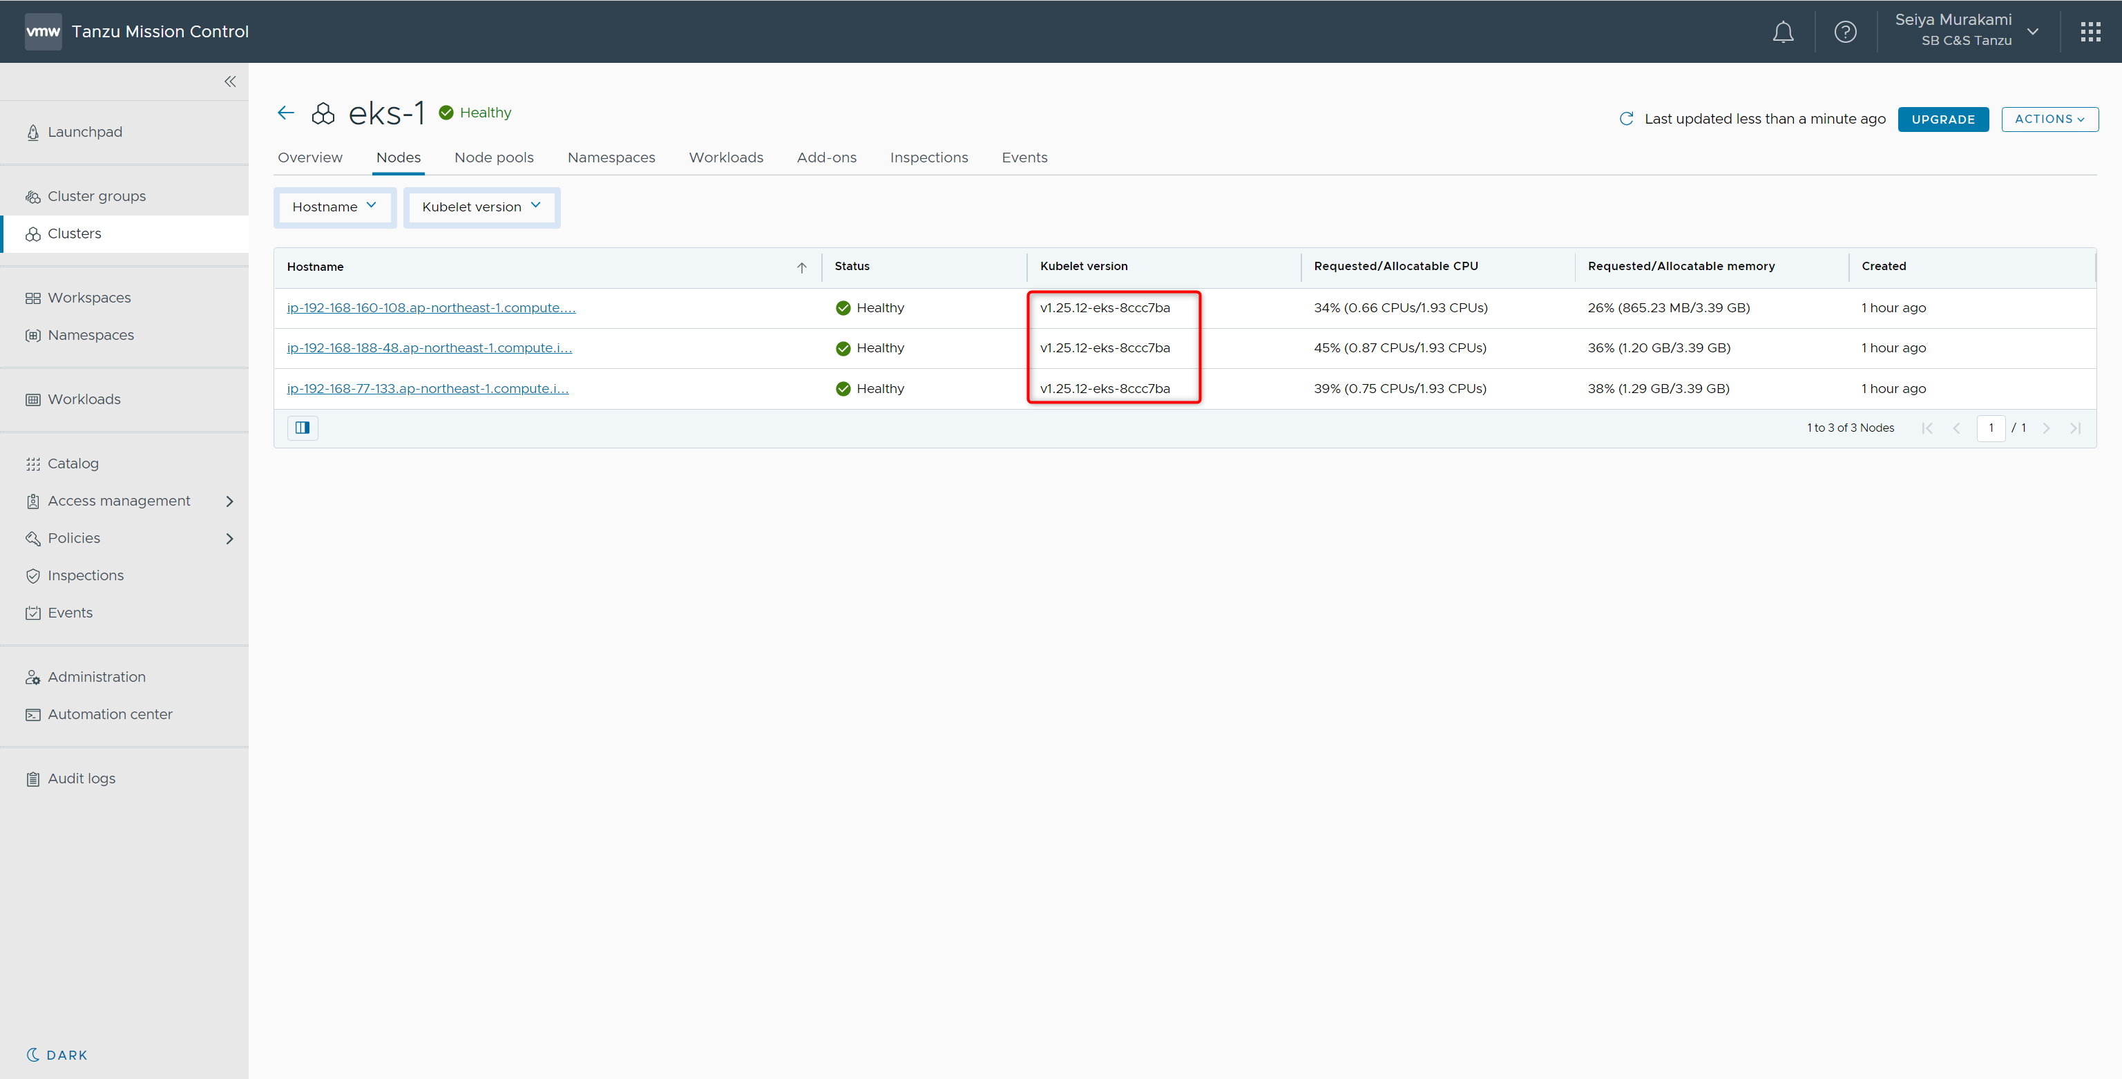The width and height of the screenshot is (2122, 1079).
Task: Click the page number input field
Action: tap(1990, 428)
